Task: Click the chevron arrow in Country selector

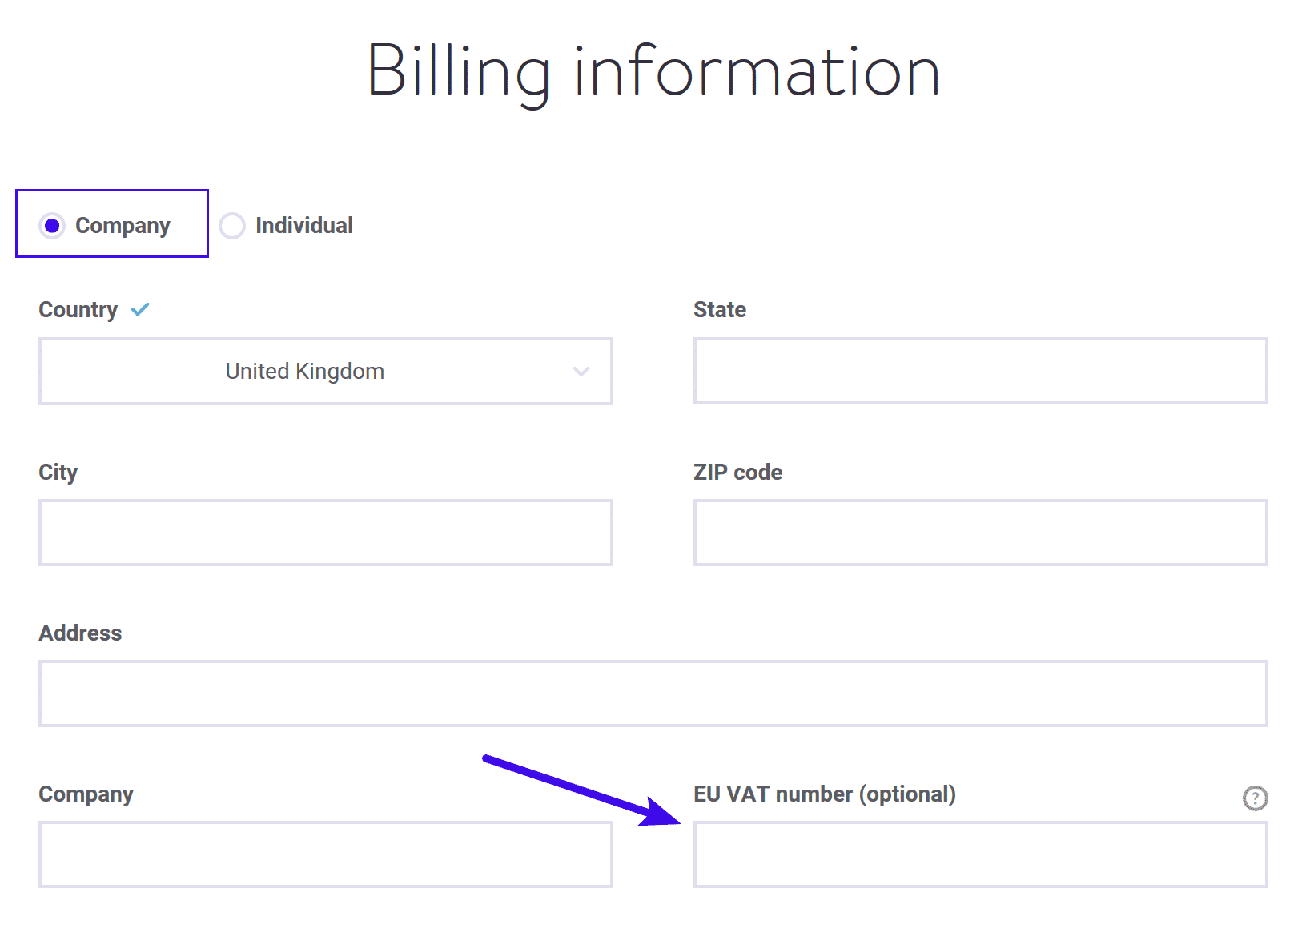Action: 581,372
